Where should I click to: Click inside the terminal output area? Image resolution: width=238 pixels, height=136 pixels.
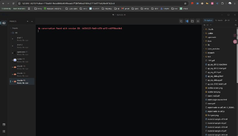119,80
